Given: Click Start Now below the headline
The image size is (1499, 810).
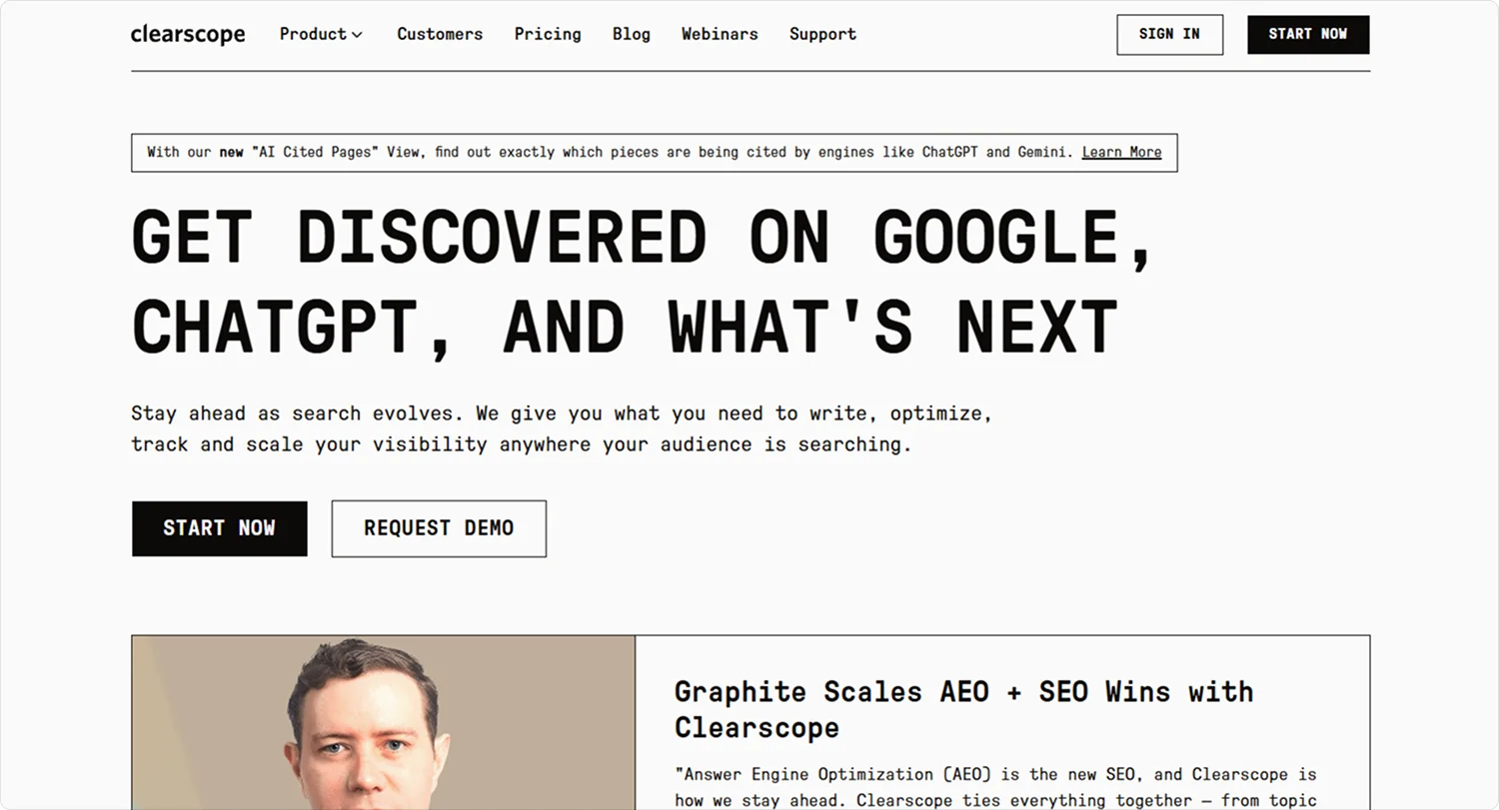Looking at the screenshot, I should 219,528.
